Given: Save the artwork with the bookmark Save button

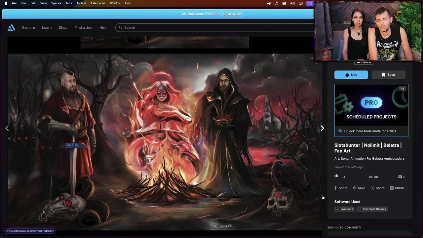Looking at the screenshot, I should [388, 75].
